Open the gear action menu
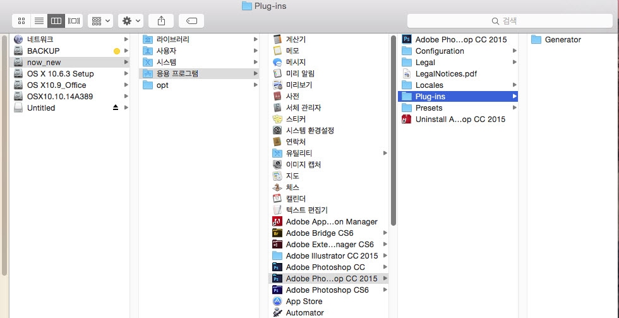 [x=131, y=21]
